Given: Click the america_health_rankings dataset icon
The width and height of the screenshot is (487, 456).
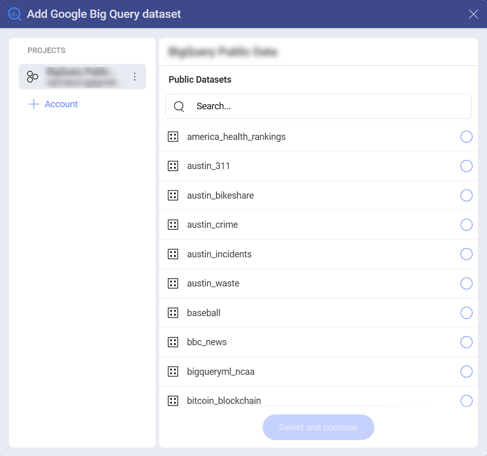Looking at the screenshot, I should tap(173, 137).
